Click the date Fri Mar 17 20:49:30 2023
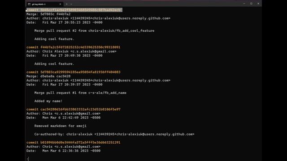 [72, 55]
